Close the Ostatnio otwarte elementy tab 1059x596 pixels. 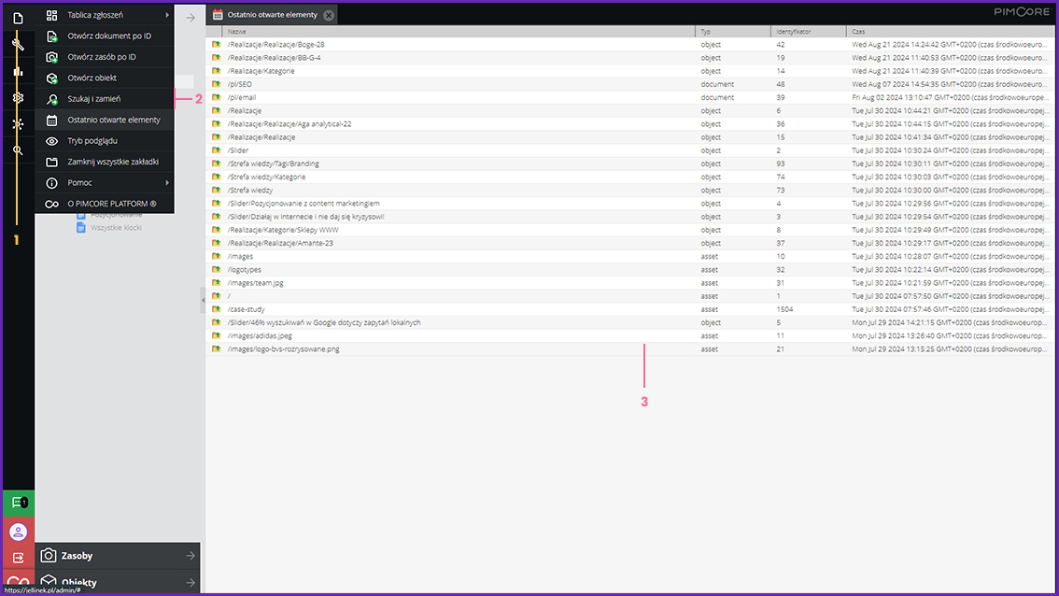329,15
